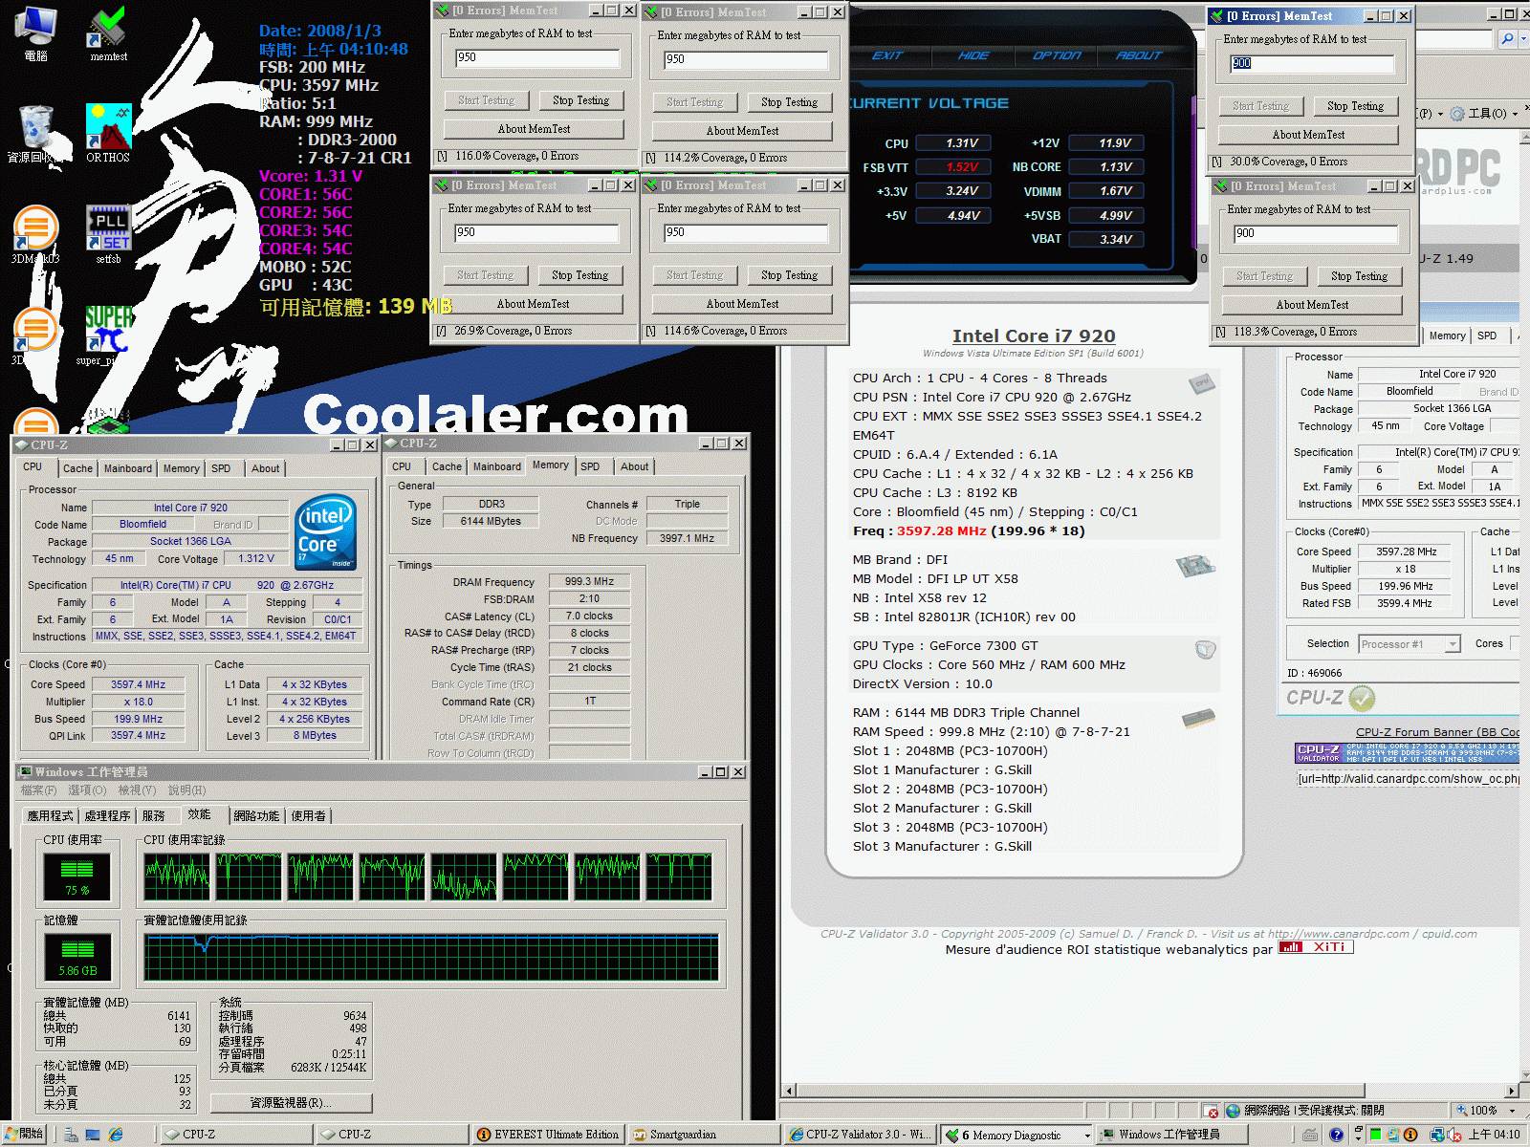1530x1147 pixels.
Task: Open 檢視(V) menu in Task Manager
Action: (x=137, y=790)
